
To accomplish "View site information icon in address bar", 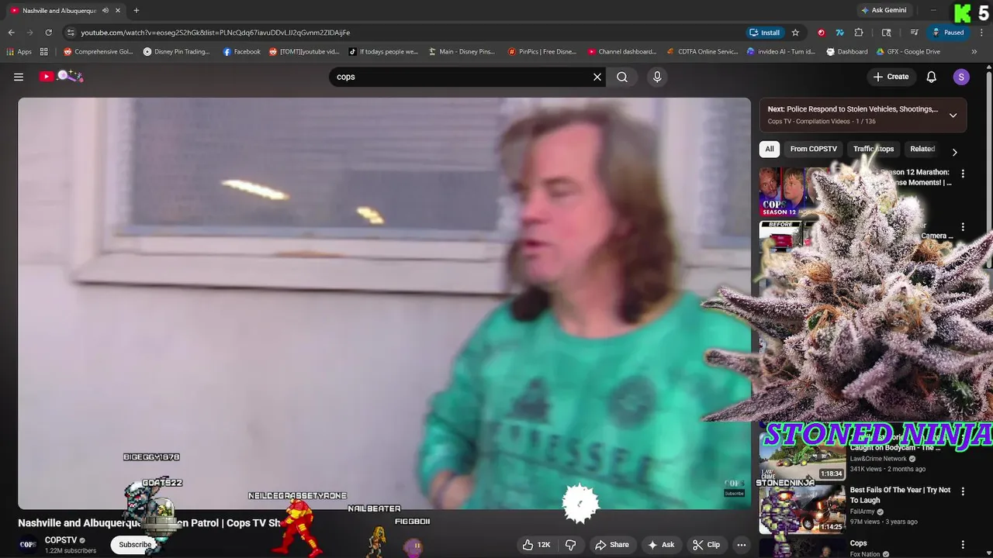I will click(x=71, y=33).
